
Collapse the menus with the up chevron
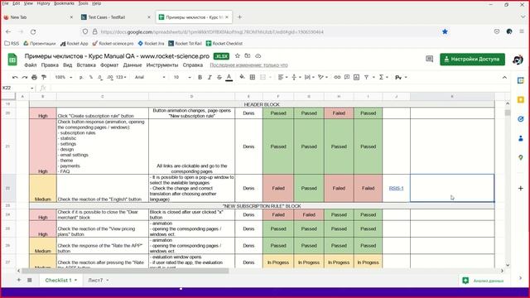pyautogui.click(x=504, y=77)
